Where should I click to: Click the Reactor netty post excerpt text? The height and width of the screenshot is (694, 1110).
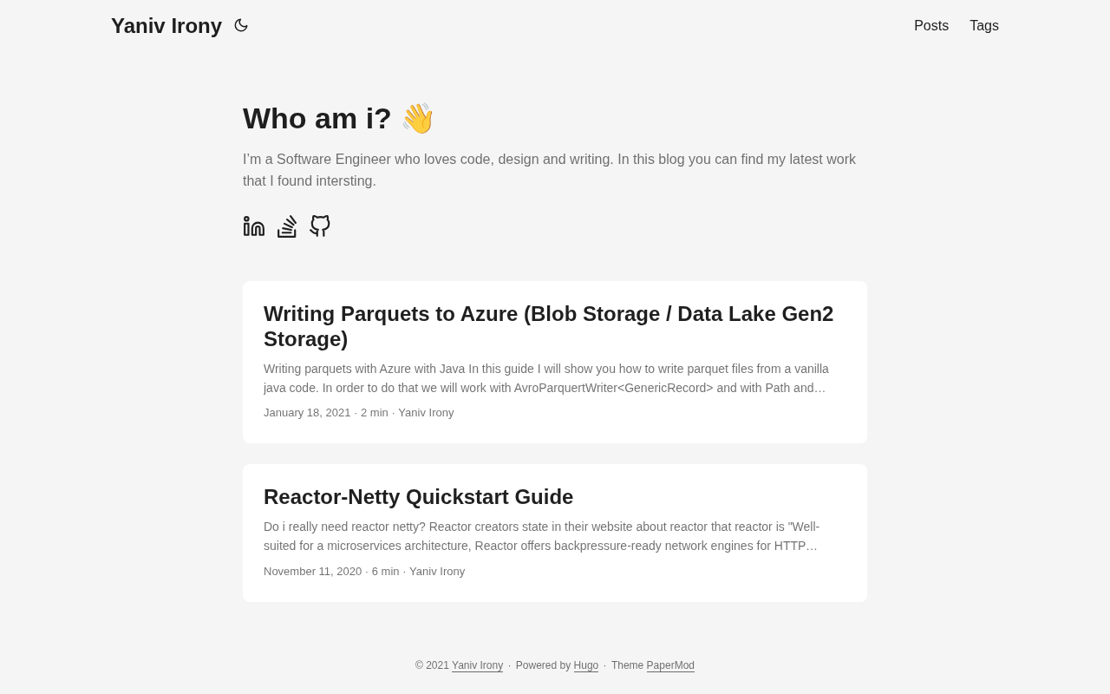coord(541,536)
